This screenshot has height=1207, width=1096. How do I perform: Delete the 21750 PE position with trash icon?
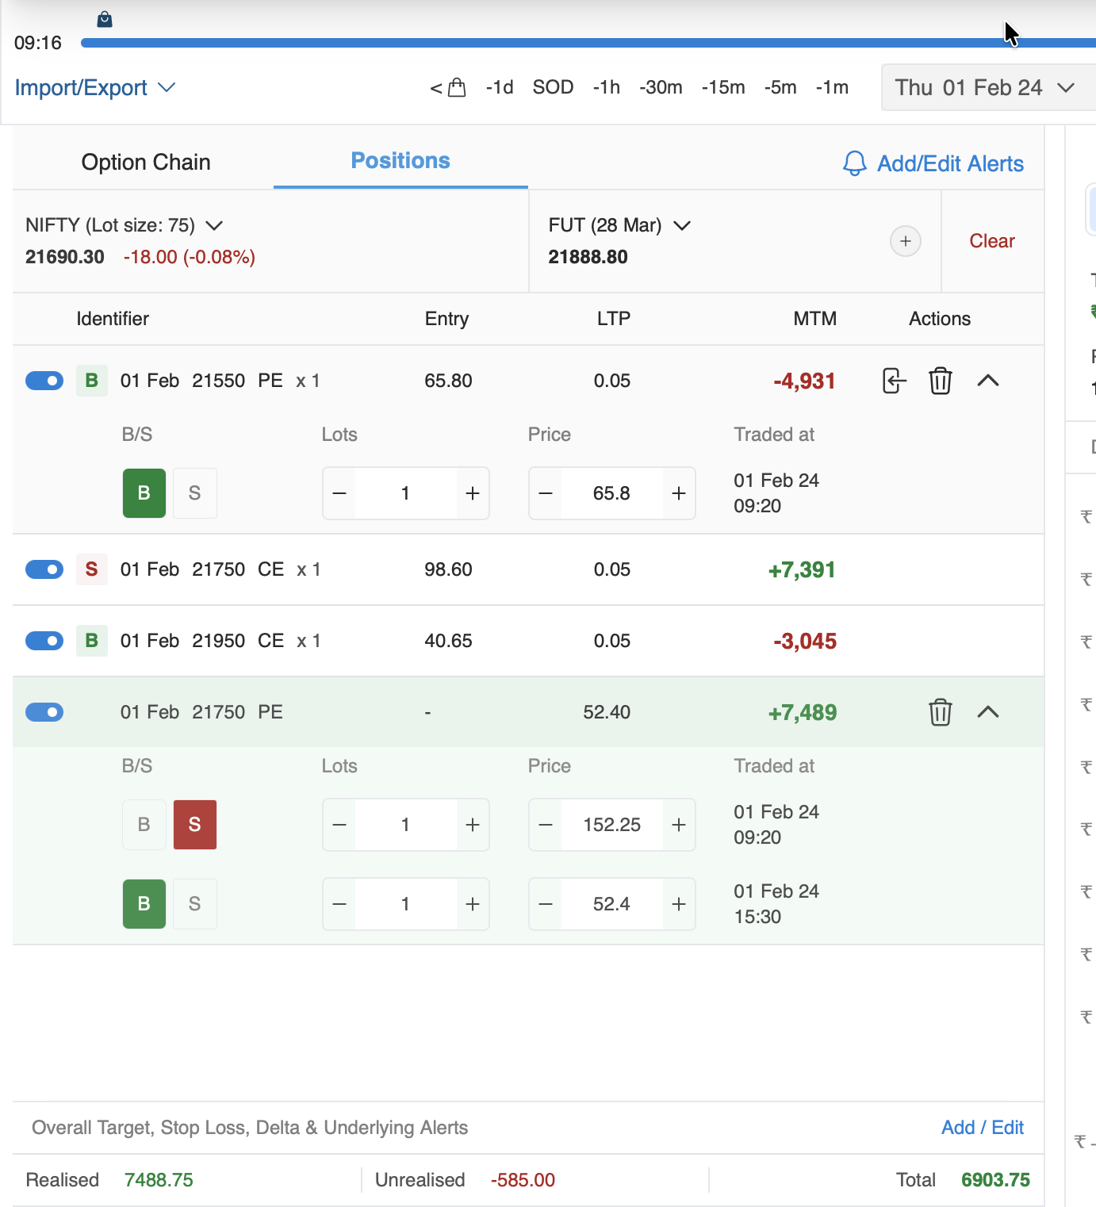pyautogui.click(x=940, y=712)
